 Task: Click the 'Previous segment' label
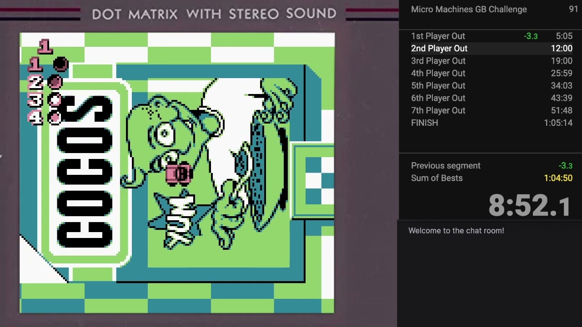(446, 166)
